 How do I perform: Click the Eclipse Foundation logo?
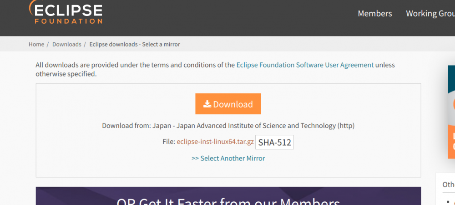[x=66, y=12]
